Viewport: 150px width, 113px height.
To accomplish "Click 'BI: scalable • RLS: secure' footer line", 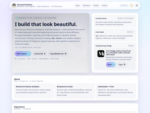I will tap(37, 59).
